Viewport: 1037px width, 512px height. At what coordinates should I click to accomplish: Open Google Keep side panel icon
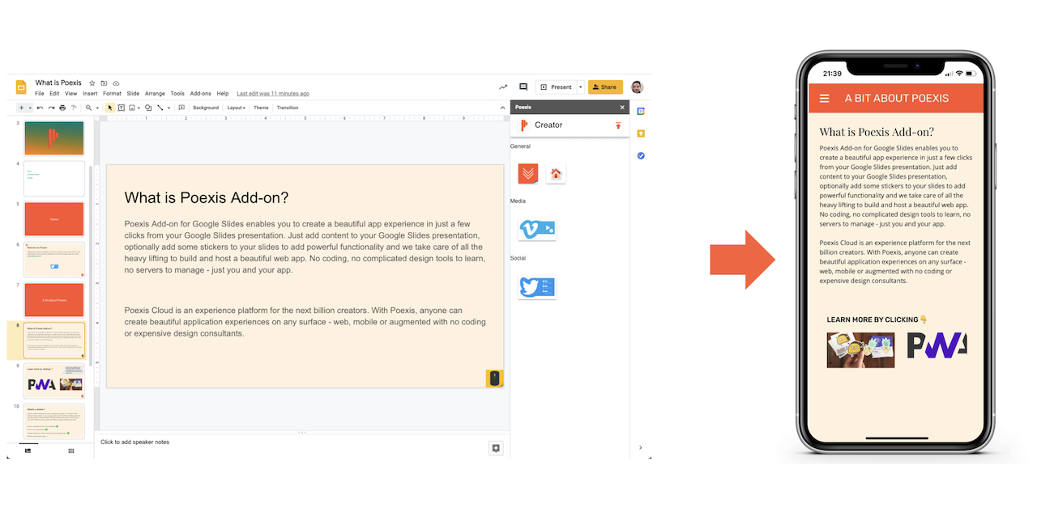tap(641, 133)
